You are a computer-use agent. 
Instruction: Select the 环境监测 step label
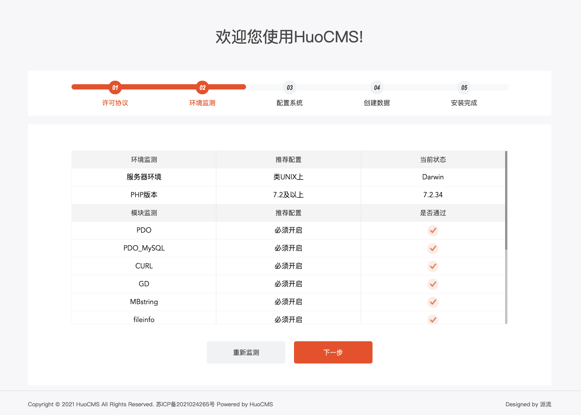(202, 103)
